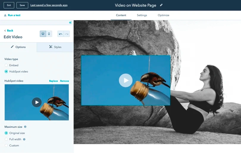This screenshot has height=153, width=241.
Task: Click the Maximum size label
Action: point(13,127)
